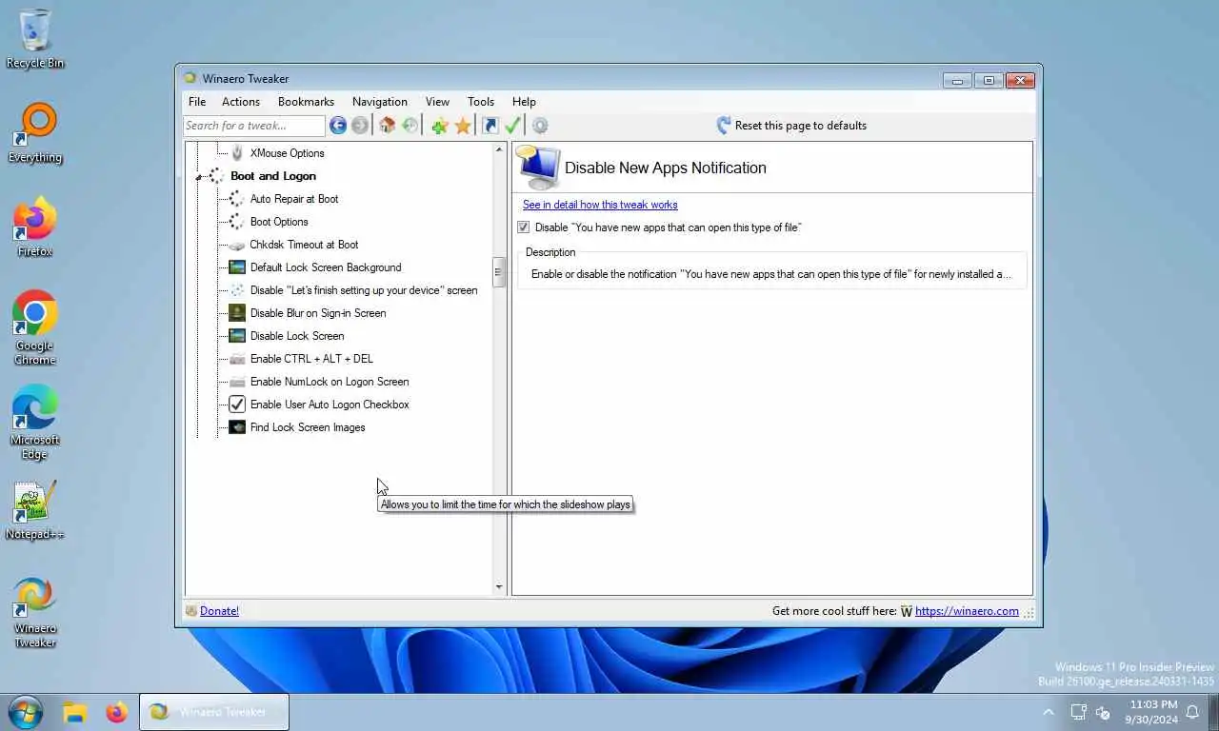Open the Google Chrome desktop shortcut
Viewport: 1219px width, 731px height.
tap(35, 328)
